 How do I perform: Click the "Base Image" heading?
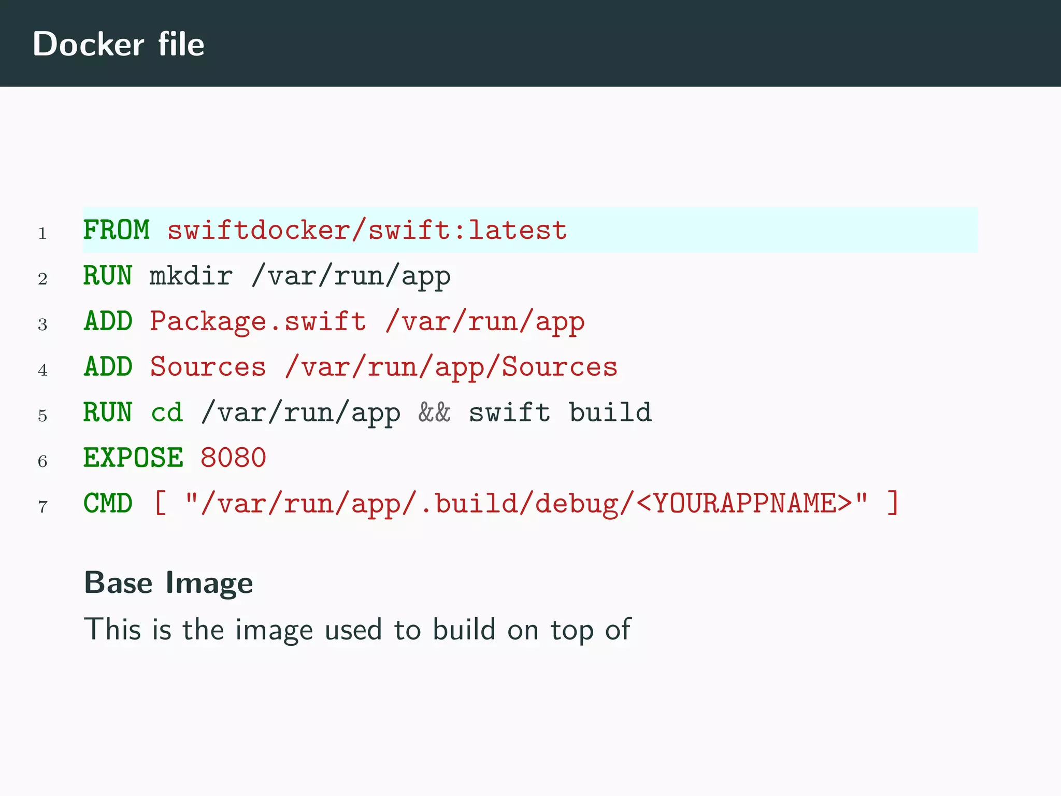click(x=168, y=582)
